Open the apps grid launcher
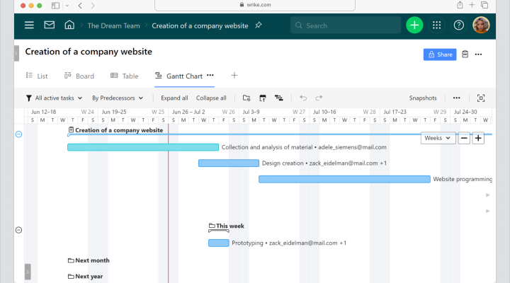This screenshot has height=283, width=510. (x=436, y=25)
